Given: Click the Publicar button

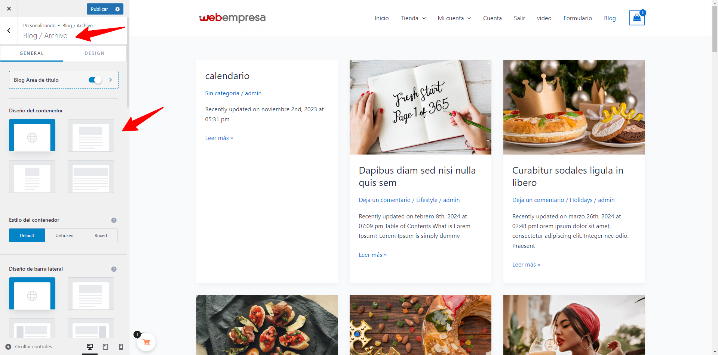Looking at the screenshot, I should point(99,9).
